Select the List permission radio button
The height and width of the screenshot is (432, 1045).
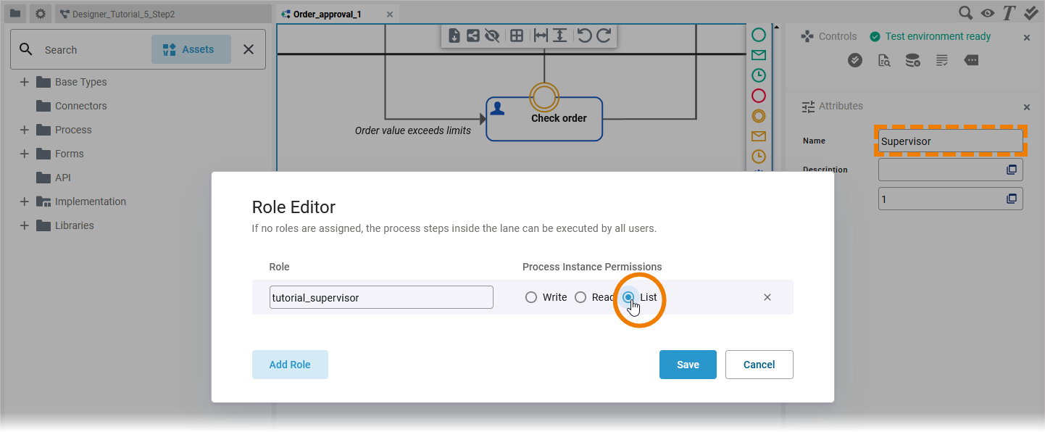[628, 297]
